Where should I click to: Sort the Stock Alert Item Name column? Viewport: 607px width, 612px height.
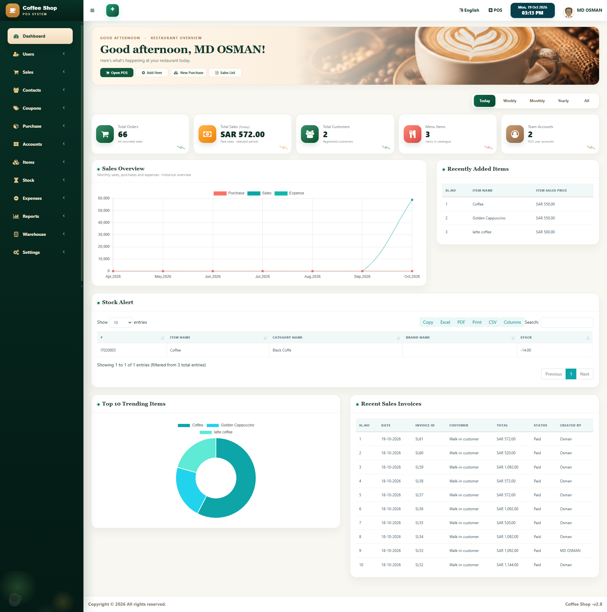click(218, 338)
